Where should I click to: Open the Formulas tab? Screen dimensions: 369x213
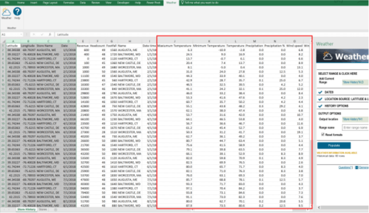pos(69,2)
